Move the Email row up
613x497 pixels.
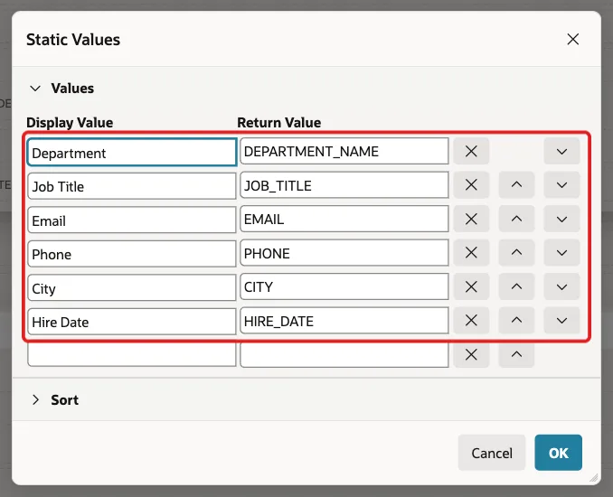coord(516,219)
